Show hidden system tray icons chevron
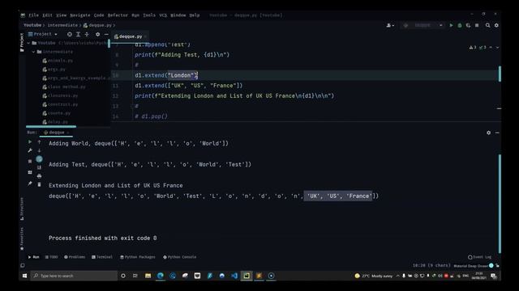Viewport: 519px width, 291px height. click(x=397, y=276)
